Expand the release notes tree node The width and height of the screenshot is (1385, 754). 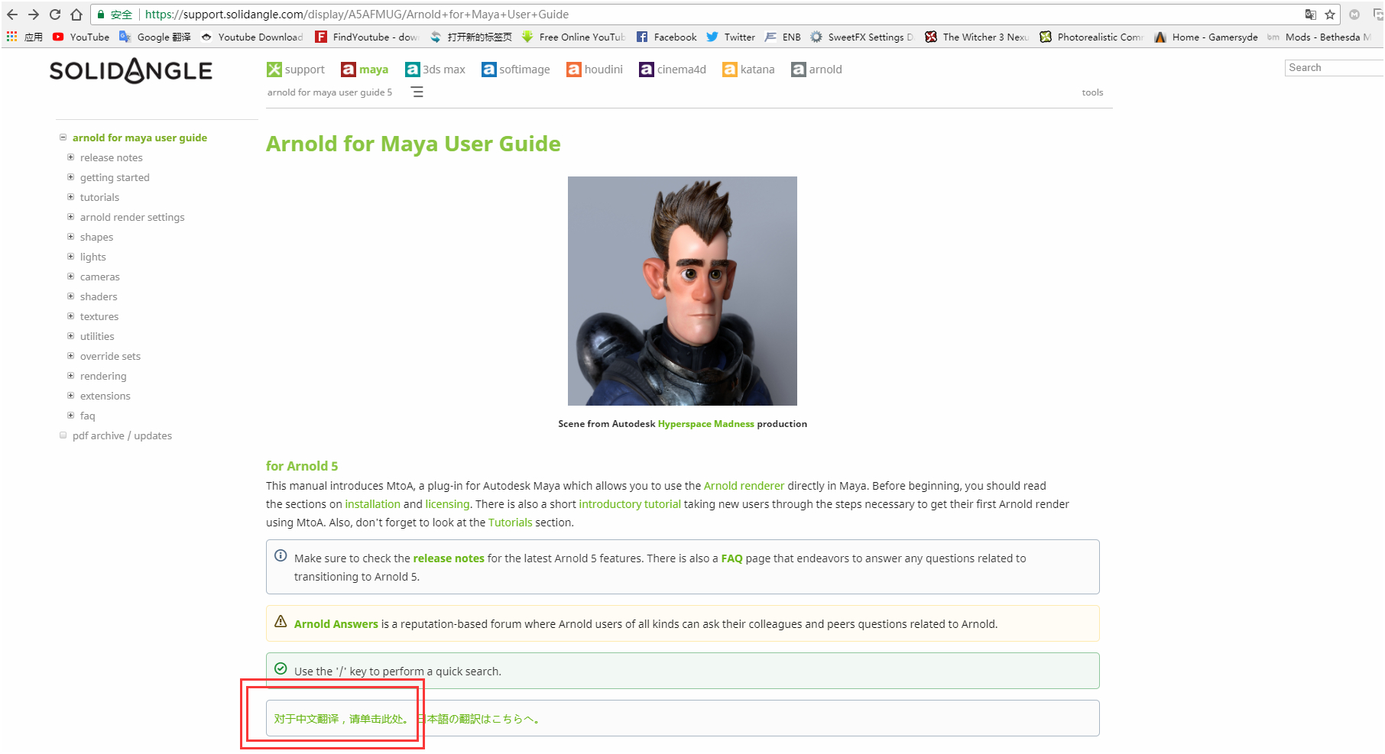70,157
